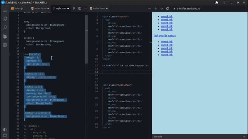The image size is (248, 139).
Task: Click the commented '// .topNav {' line
Action: 31,126
